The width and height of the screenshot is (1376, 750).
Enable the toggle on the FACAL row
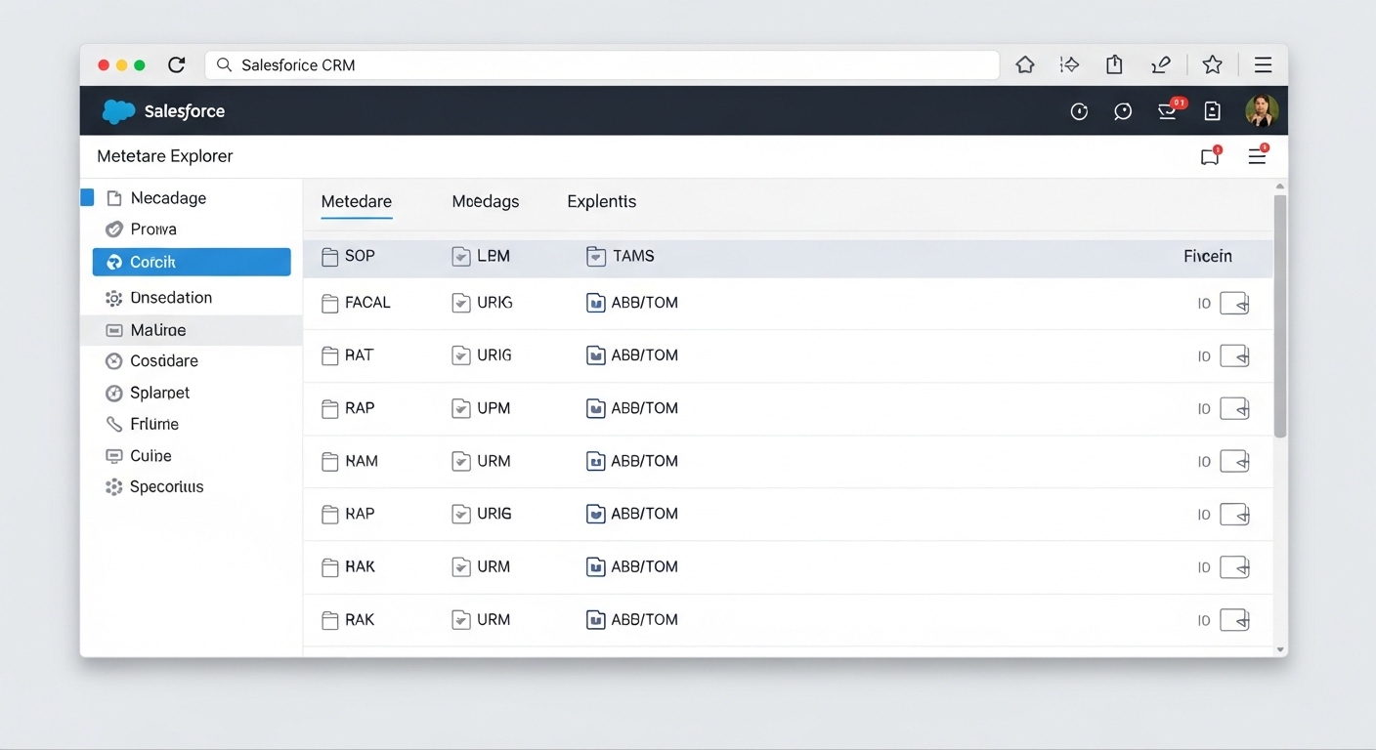click(x=1235, y=303)
